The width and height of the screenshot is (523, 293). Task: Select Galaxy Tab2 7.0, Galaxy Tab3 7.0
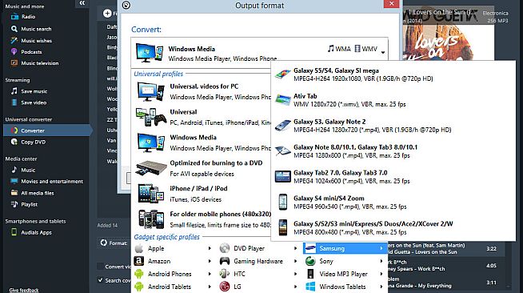click(393, 177)
